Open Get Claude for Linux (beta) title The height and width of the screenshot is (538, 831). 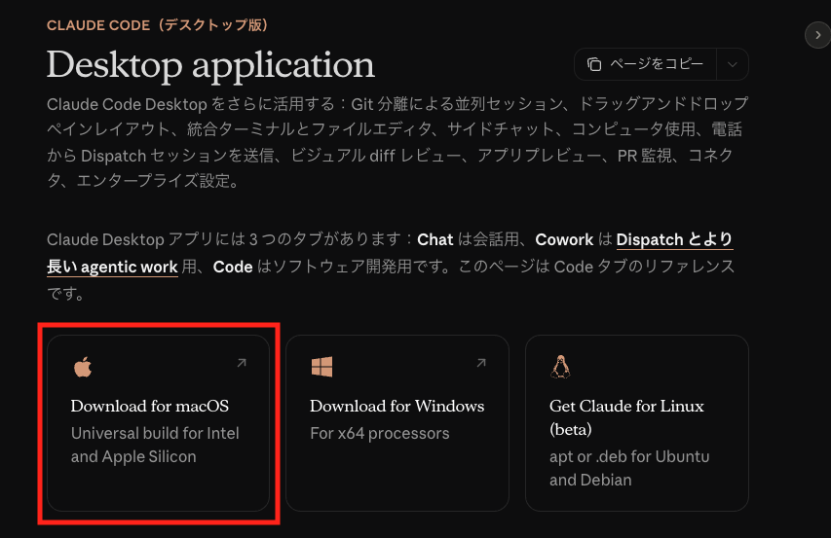coord(626,417)
